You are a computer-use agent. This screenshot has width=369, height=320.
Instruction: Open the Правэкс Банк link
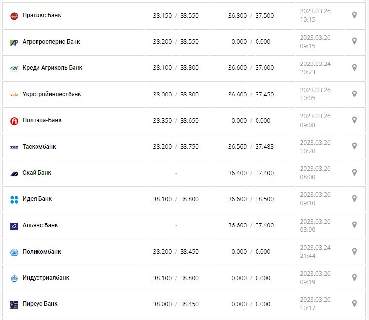tap(42, 15)
